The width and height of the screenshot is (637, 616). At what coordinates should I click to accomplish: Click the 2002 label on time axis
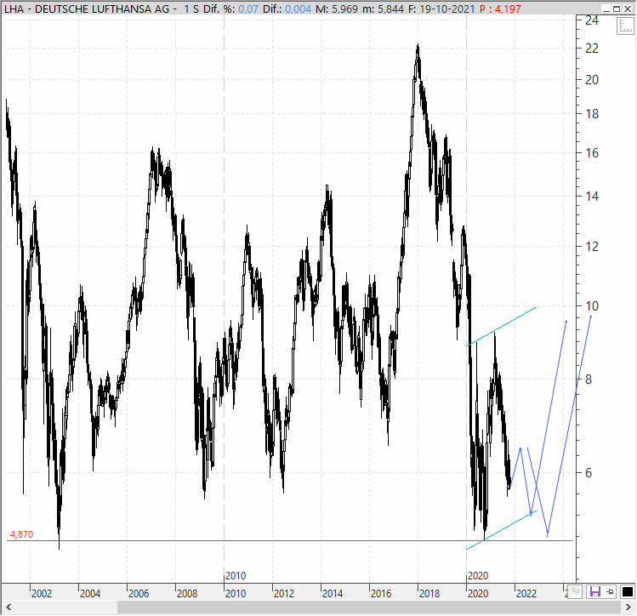pos(42,594)
